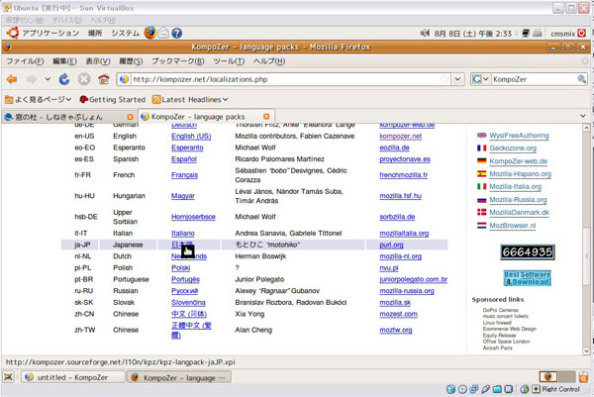The image size is (594, 397).
Task: Click the power icon next to cmsmix
Action: point(581,34)
